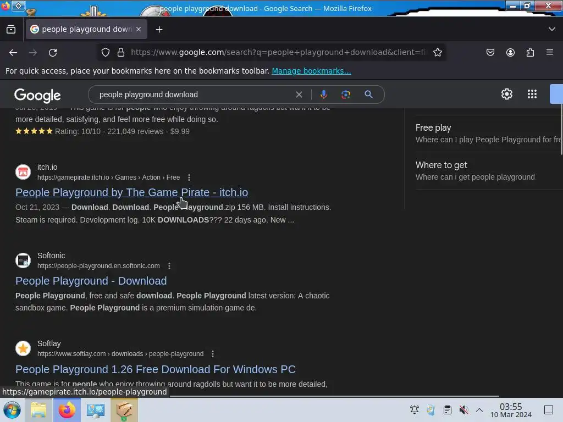Open Firefox View recent browsing button

(11, 29)
